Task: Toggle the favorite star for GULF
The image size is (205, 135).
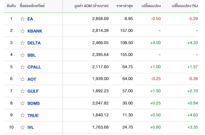Action: [22, 91]
